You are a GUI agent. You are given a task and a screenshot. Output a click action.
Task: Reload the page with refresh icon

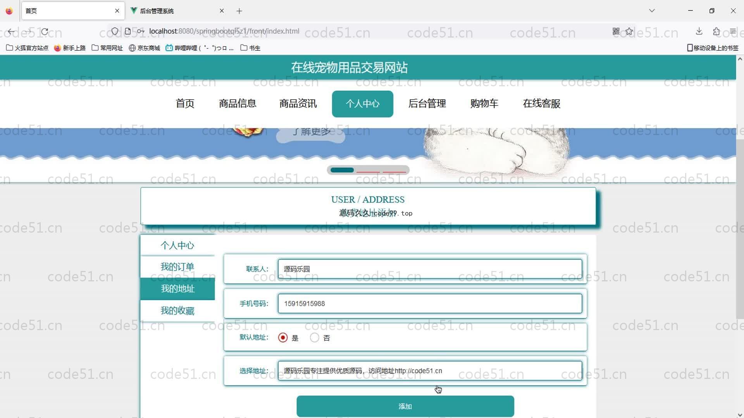(x=45, y=31)
